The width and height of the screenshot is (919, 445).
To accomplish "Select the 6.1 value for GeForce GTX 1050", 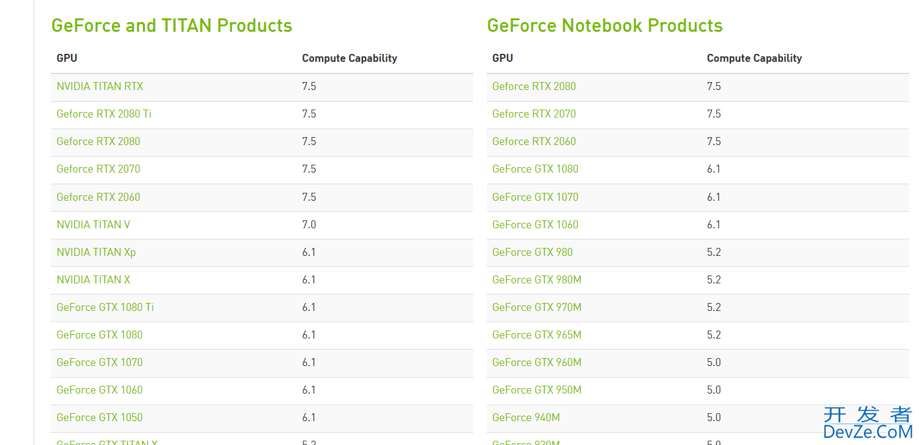I will click(309, 417).
